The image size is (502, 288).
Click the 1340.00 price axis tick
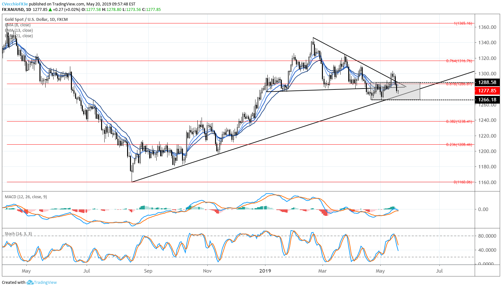tap(487, 43)
